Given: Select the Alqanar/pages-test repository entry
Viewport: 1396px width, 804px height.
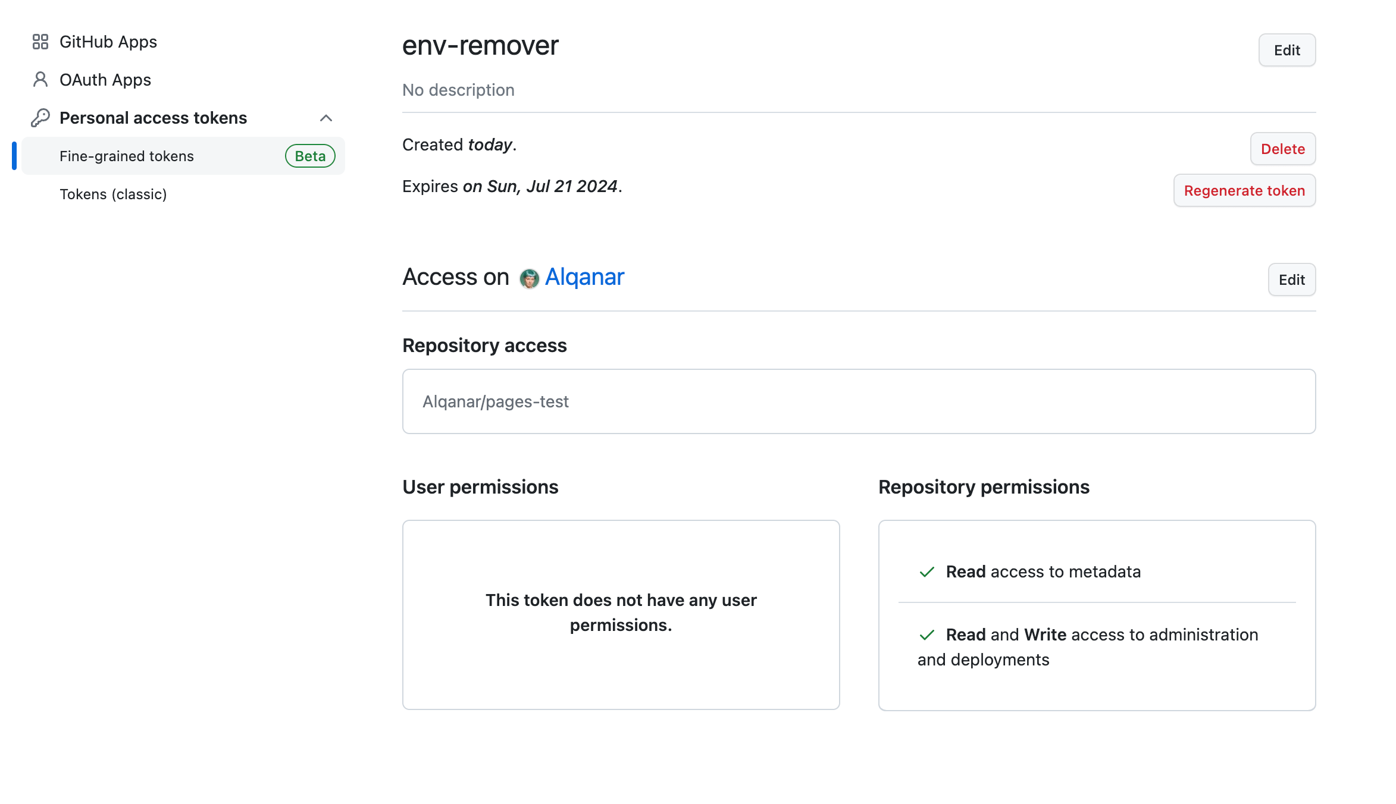Looking at the screenshot, I should 495,401.
